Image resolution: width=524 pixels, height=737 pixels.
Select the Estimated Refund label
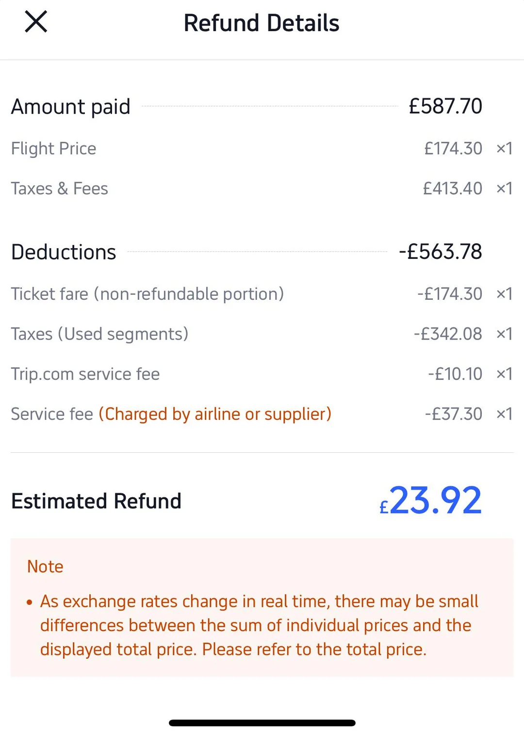[96, 501]
